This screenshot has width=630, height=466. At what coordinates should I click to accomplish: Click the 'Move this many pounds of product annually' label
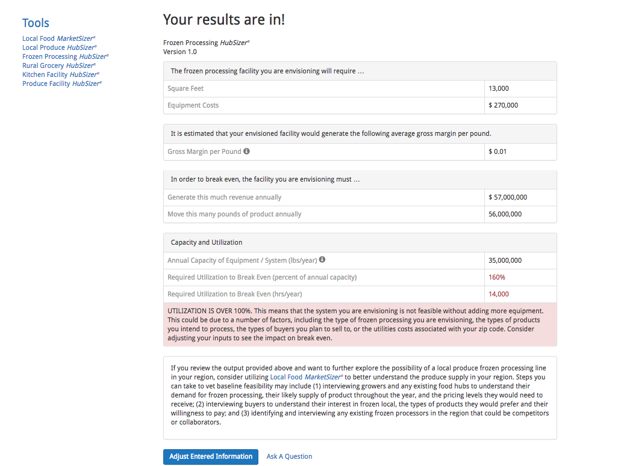234,214
